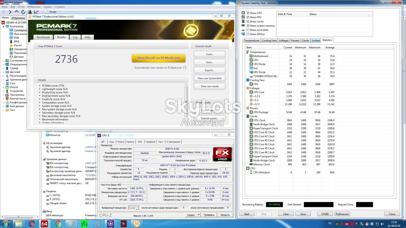This screenshot has height=228, width=406.
Task: Click the AIDA64 toolbar Forward arrow
Action: [x=10, y=12]
